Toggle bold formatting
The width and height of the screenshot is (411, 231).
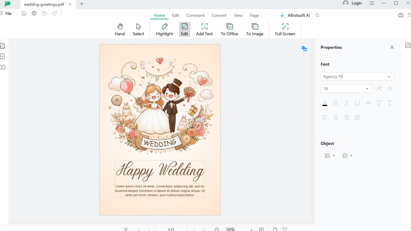(335, 103)
